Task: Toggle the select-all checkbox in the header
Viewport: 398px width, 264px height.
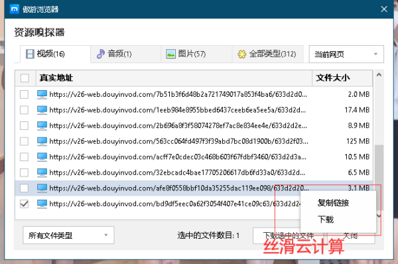Action: click(x=25, y=78)
